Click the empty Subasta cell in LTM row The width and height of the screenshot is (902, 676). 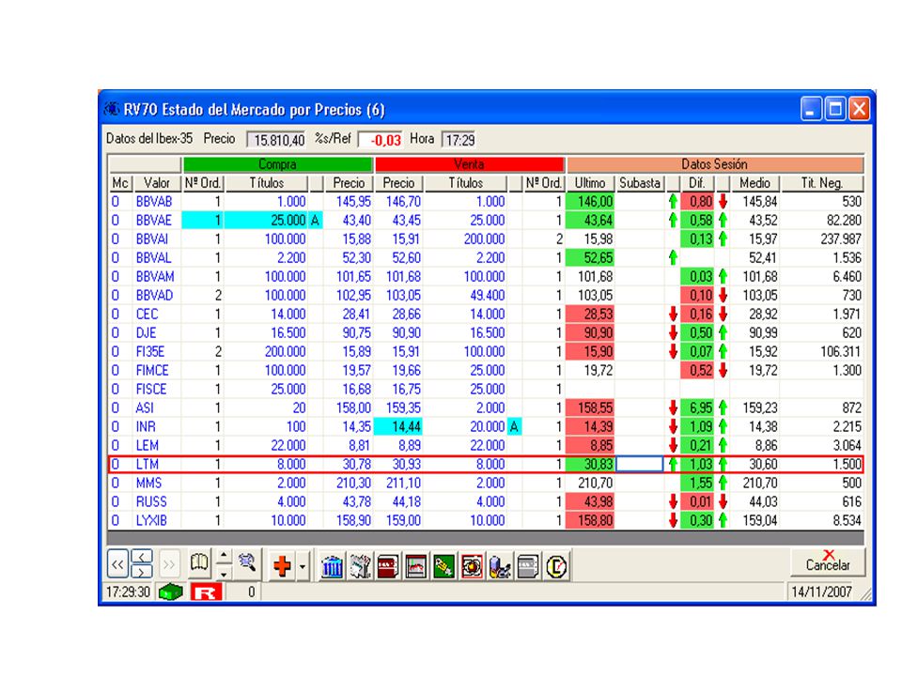[640, 464]
